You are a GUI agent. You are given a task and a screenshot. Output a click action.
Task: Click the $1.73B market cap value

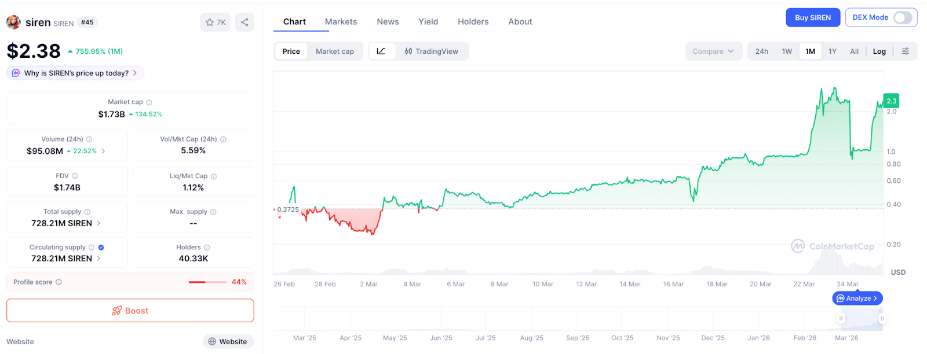click(x=111, y=114)
